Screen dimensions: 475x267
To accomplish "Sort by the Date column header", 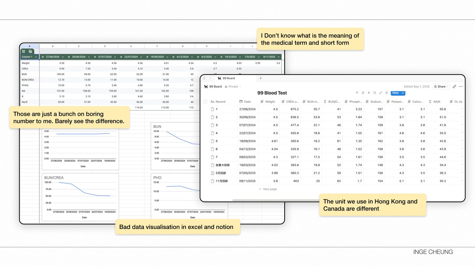I will (247, 101).
